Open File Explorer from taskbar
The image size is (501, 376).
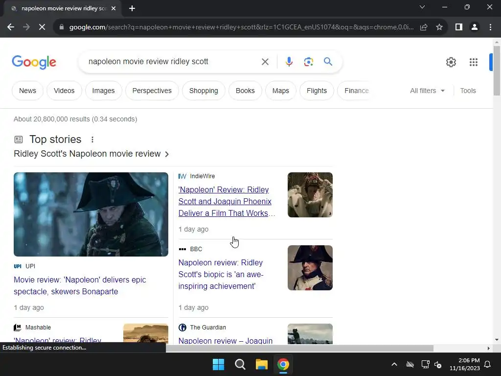click(261, 364)
